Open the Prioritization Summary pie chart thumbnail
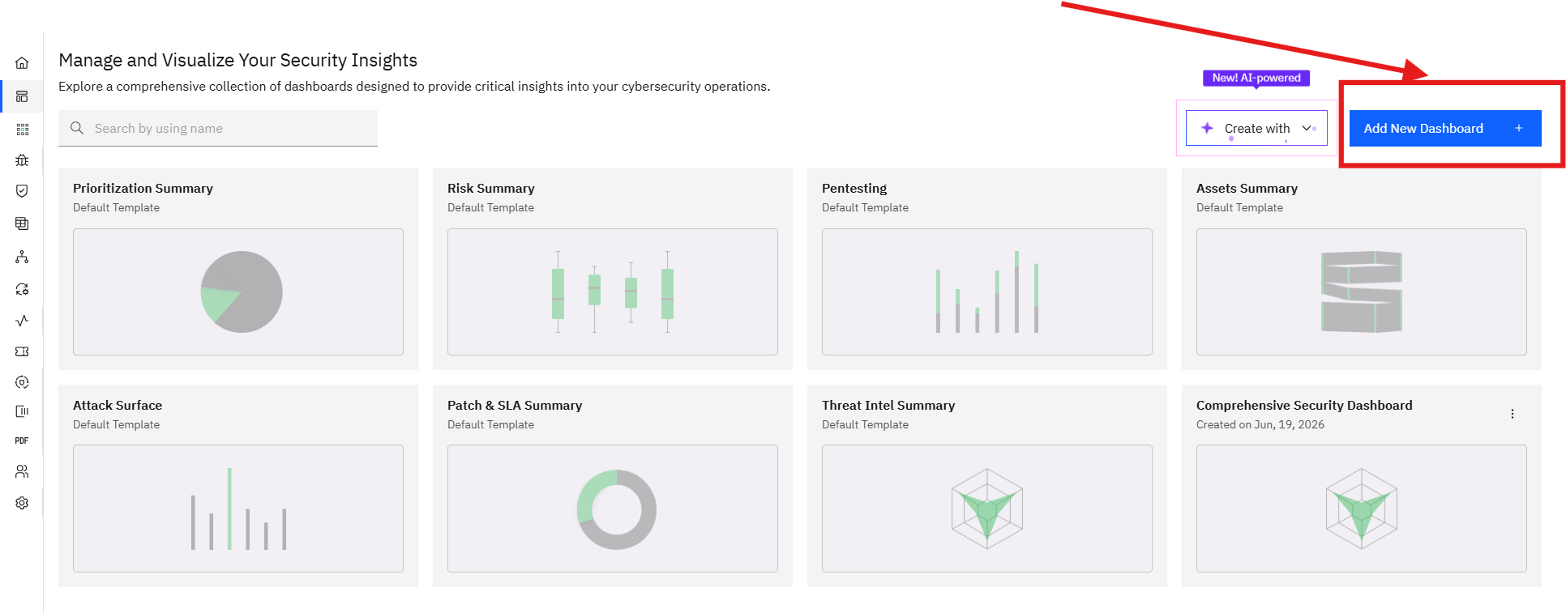Screen dimensions: 1566x613 238,292
